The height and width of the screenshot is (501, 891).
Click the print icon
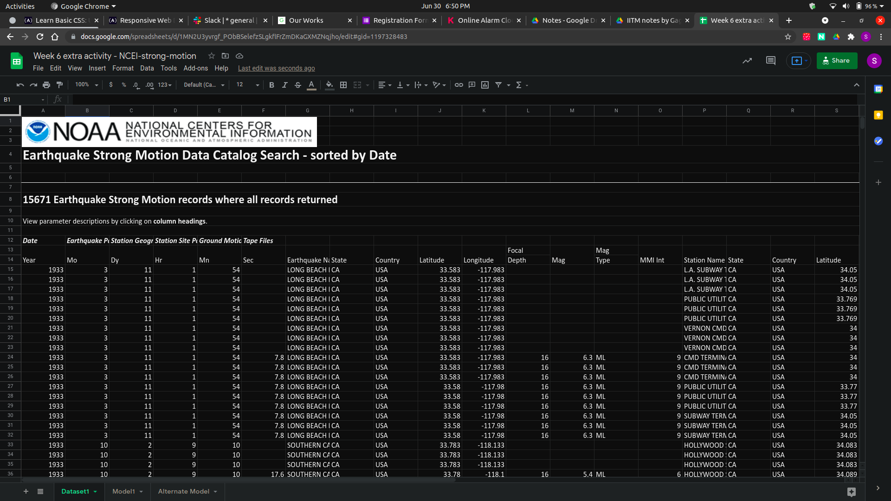(46, 85)
